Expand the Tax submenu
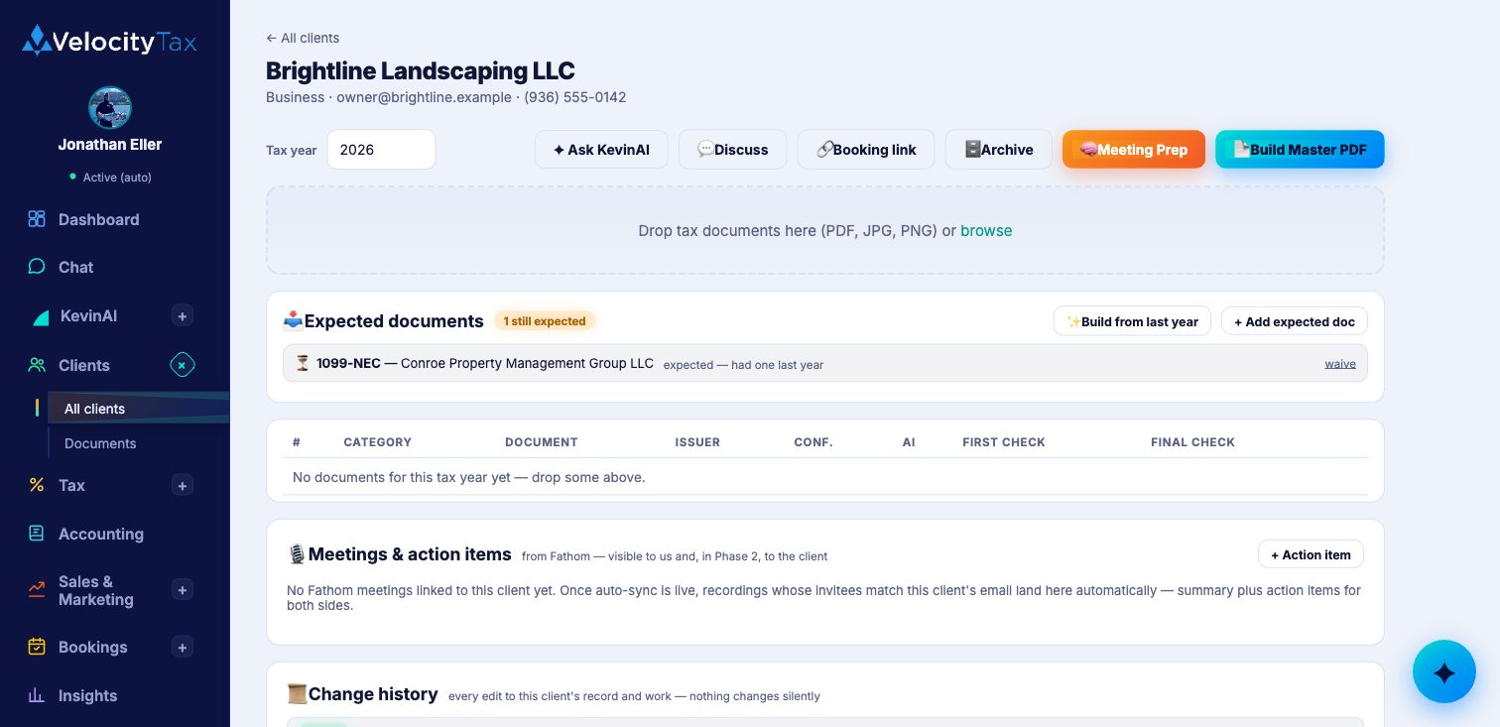The width and height of the screenshot is (1500, 727). (x=183, y=485)
